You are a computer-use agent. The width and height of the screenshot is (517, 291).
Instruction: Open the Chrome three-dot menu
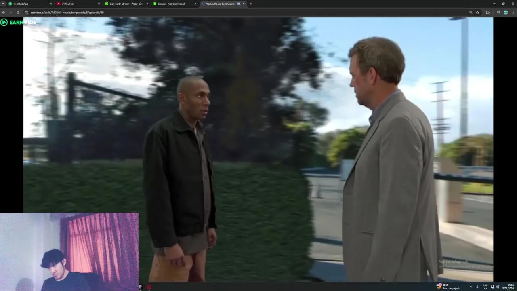pyautogui.click(x=513, y=13)
